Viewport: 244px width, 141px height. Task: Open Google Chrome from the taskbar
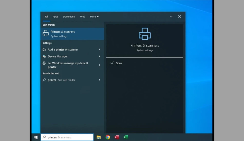[x=108, y=137]
